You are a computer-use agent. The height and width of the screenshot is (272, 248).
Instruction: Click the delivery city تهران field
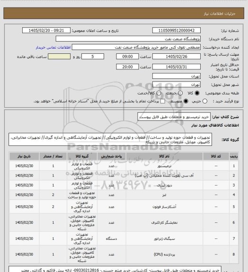click(177, 85)
